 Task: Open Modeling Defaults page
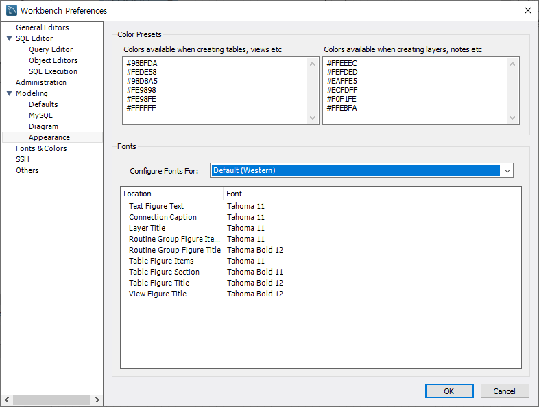coord(43,104)
